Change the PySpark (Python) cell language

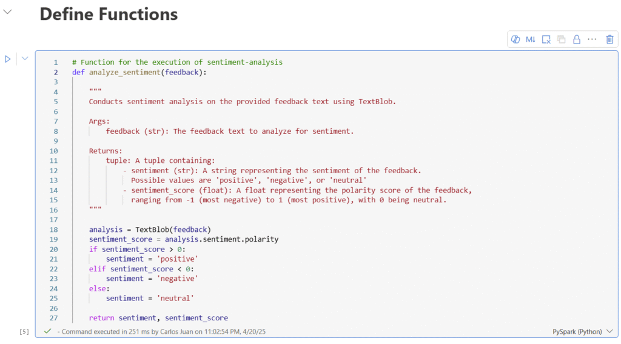583,331
